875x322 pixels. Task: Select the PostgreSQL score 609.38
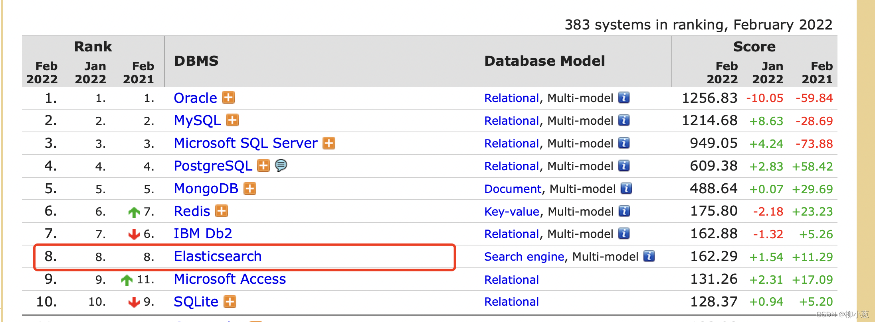pyautogui.click(x=714, y=166)
